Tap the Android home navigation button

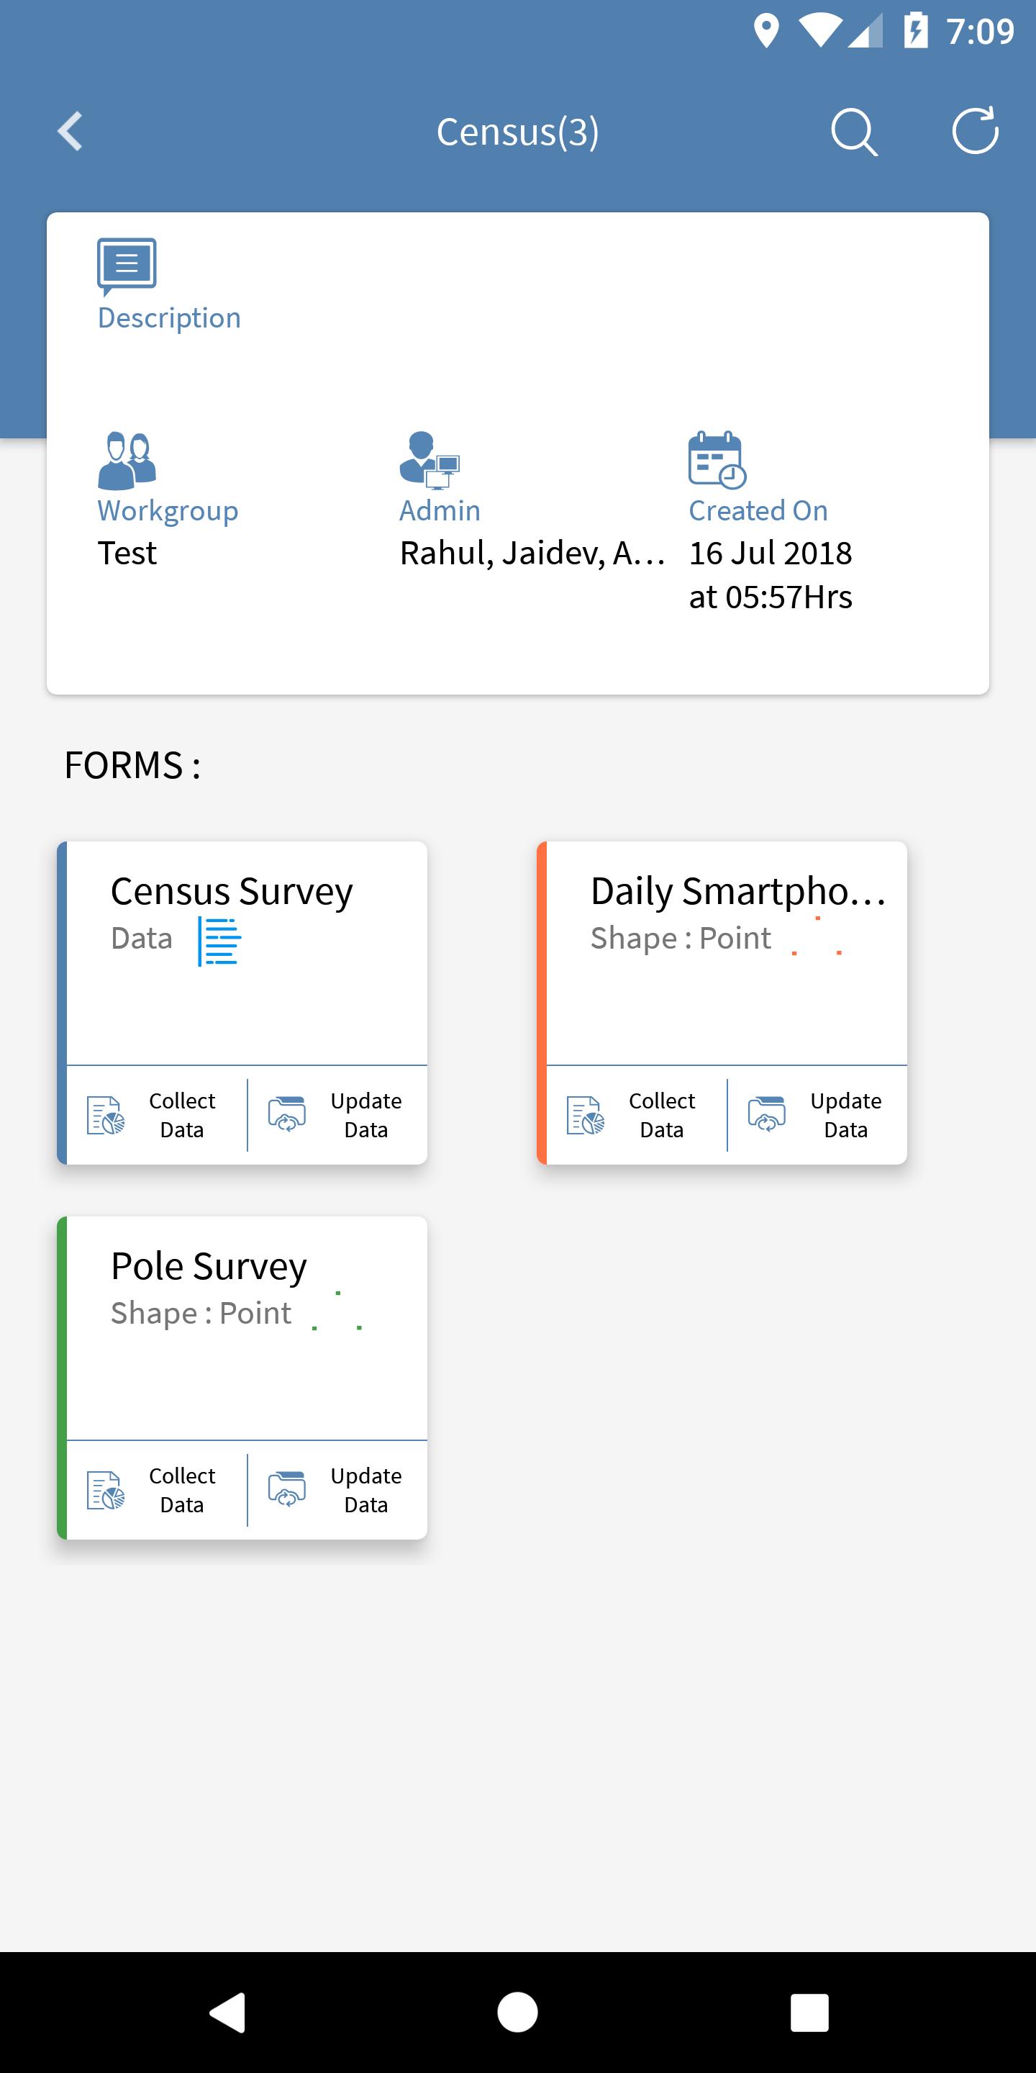[x=517, y=2012]
